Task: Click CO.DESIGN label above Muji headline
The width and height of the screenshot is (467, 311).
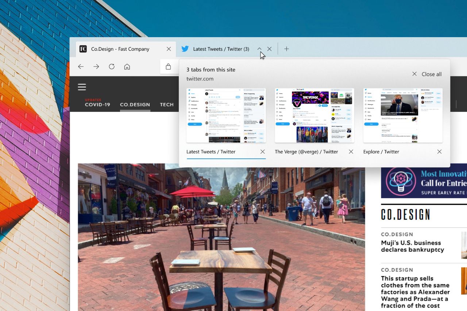Action: 397,234
